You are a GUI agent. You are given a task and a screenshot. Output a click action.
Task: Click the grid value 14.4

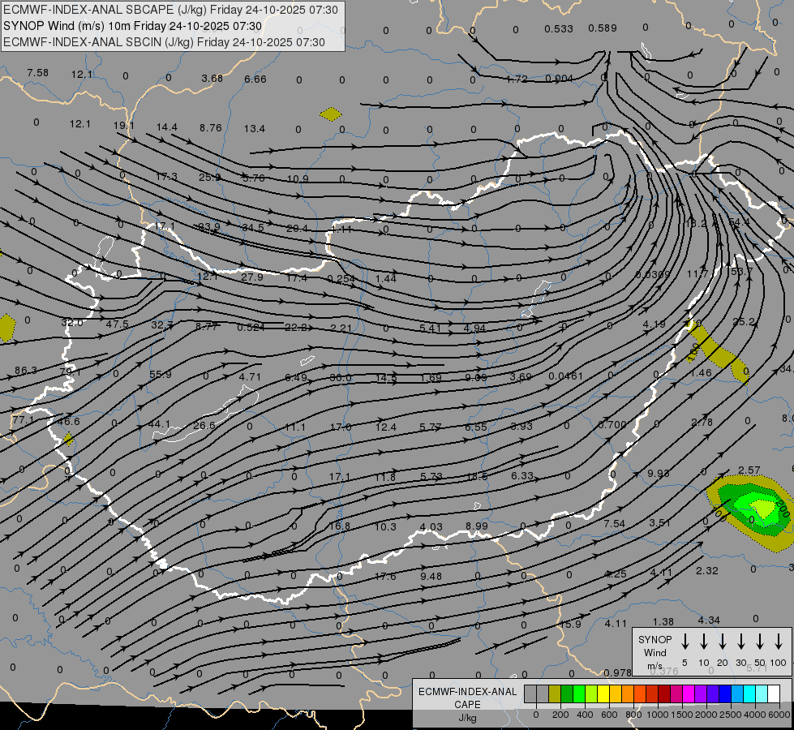click(167, 127)
